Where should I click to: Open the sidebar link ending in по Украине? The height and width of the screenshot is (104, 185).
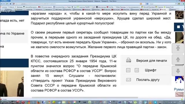point(12,34)
